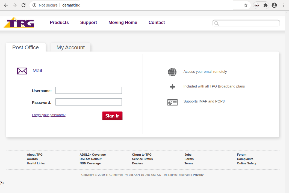Click the Sign In button
This screenshot has width=289, height=193.
tap(112, 116)
